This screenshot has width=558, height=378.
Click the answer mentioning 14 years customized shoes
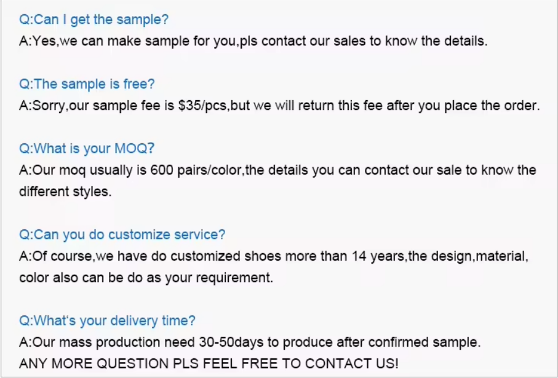(x=274, y=256)
